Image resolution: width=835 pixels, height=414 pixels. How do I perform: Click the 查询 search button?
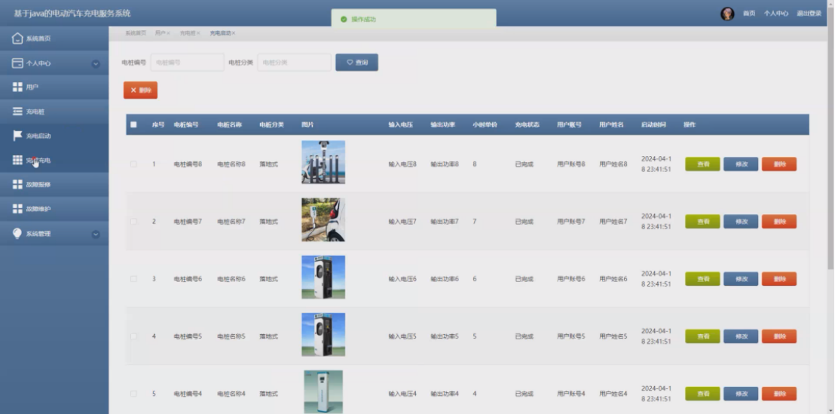tap(356, 63)
